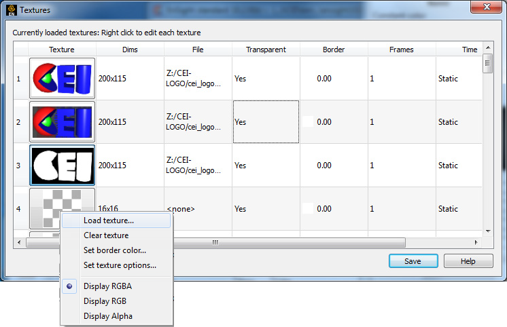Click the Border column header
This screenshot has width=507, height=327.
(x=334, y=50)
